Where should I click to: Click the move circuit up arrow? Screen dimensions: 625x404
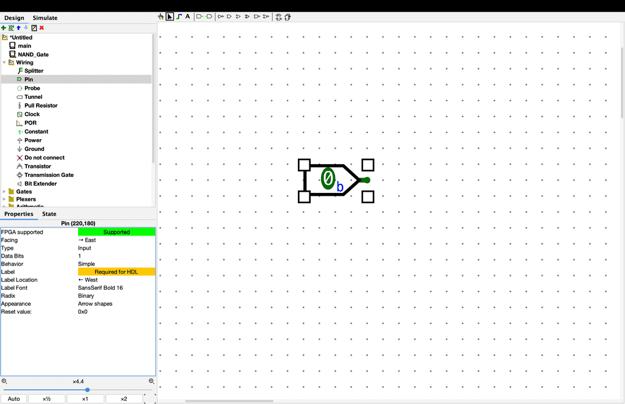(18, 28)
